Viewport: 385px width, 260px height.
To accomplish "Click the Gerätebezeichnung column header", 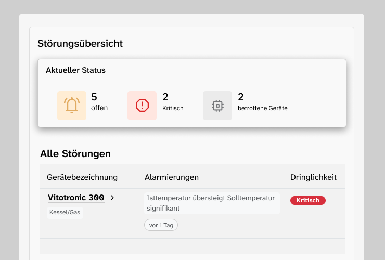I will tap(82, 177).
